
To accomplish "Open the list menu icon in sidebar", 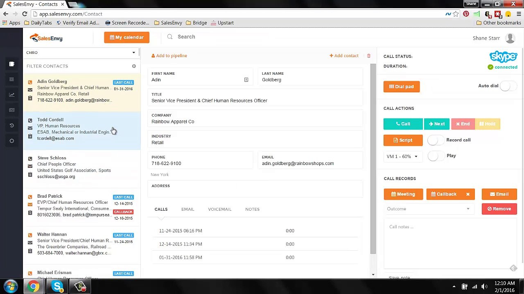I will [x=11, y=79].
